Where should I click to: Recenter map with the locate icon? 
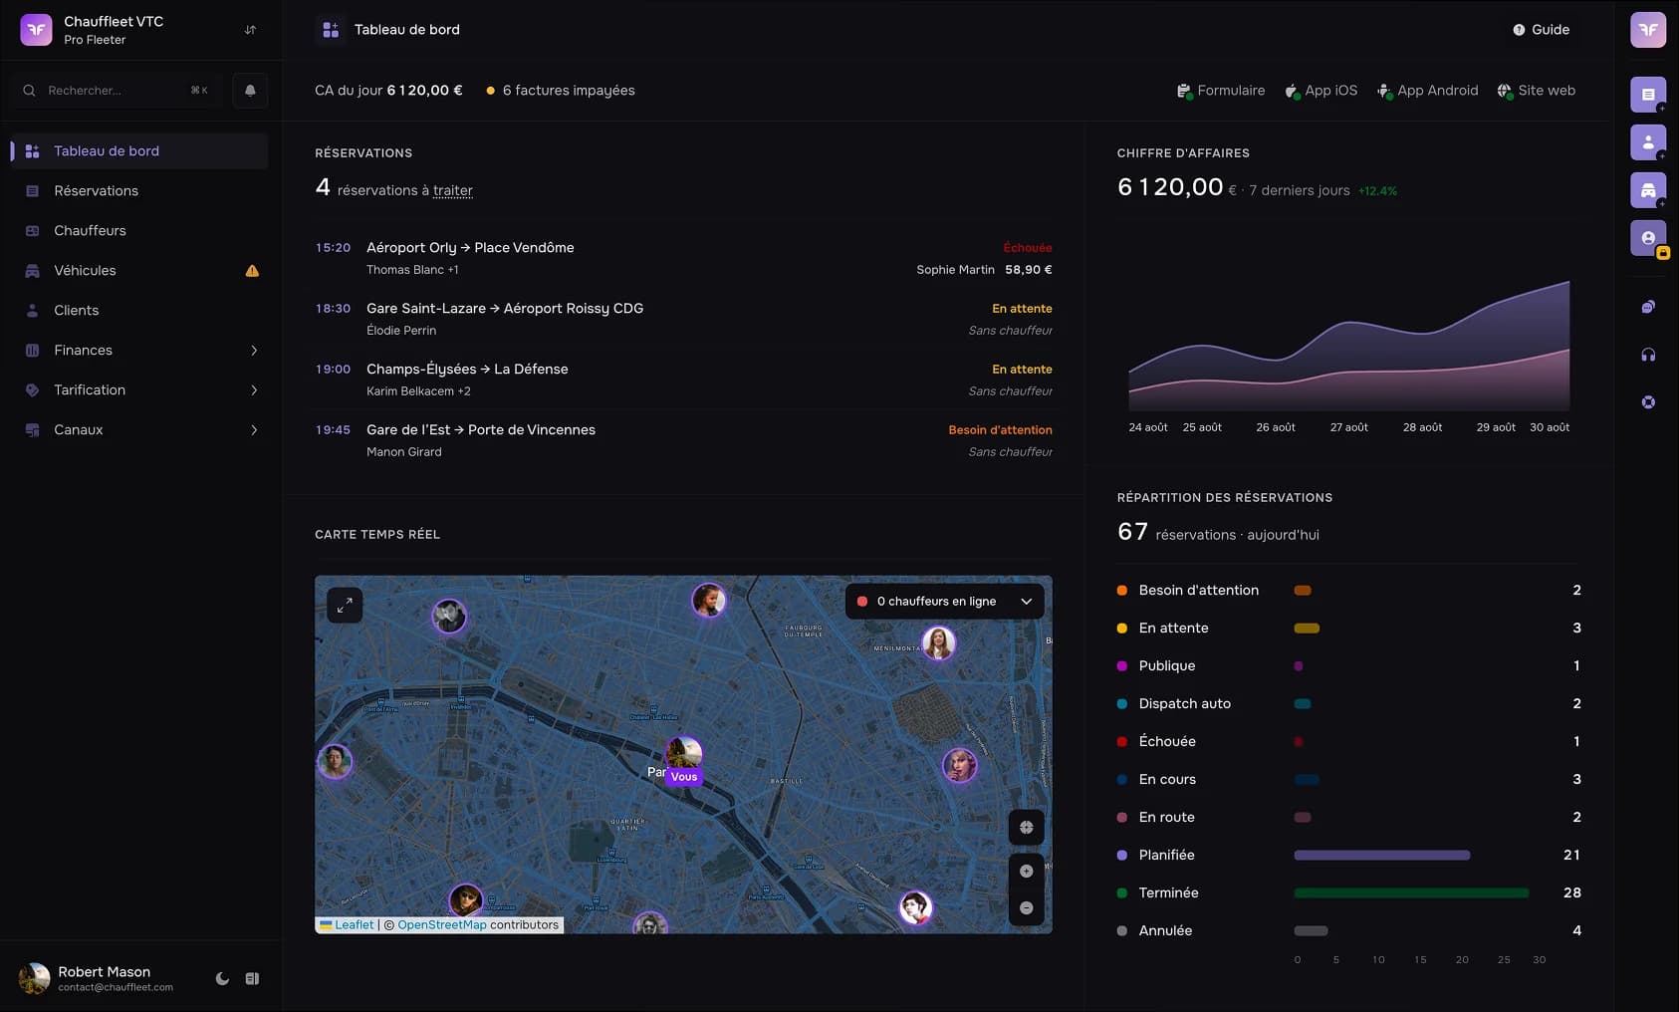(x=1026, y=827)
